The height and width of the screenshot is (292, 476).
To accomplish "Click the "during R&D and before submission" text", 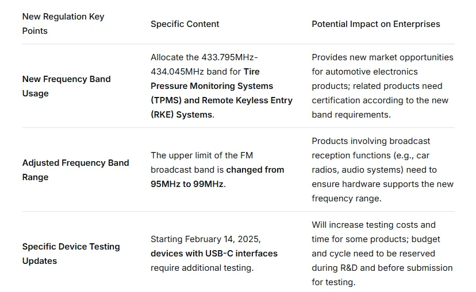I will (382, 268).
